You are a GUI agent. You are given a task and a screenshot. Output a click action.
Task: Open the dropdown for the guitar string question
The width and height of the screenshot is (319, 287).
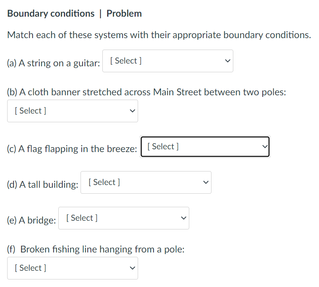click(x=168, y=61)
